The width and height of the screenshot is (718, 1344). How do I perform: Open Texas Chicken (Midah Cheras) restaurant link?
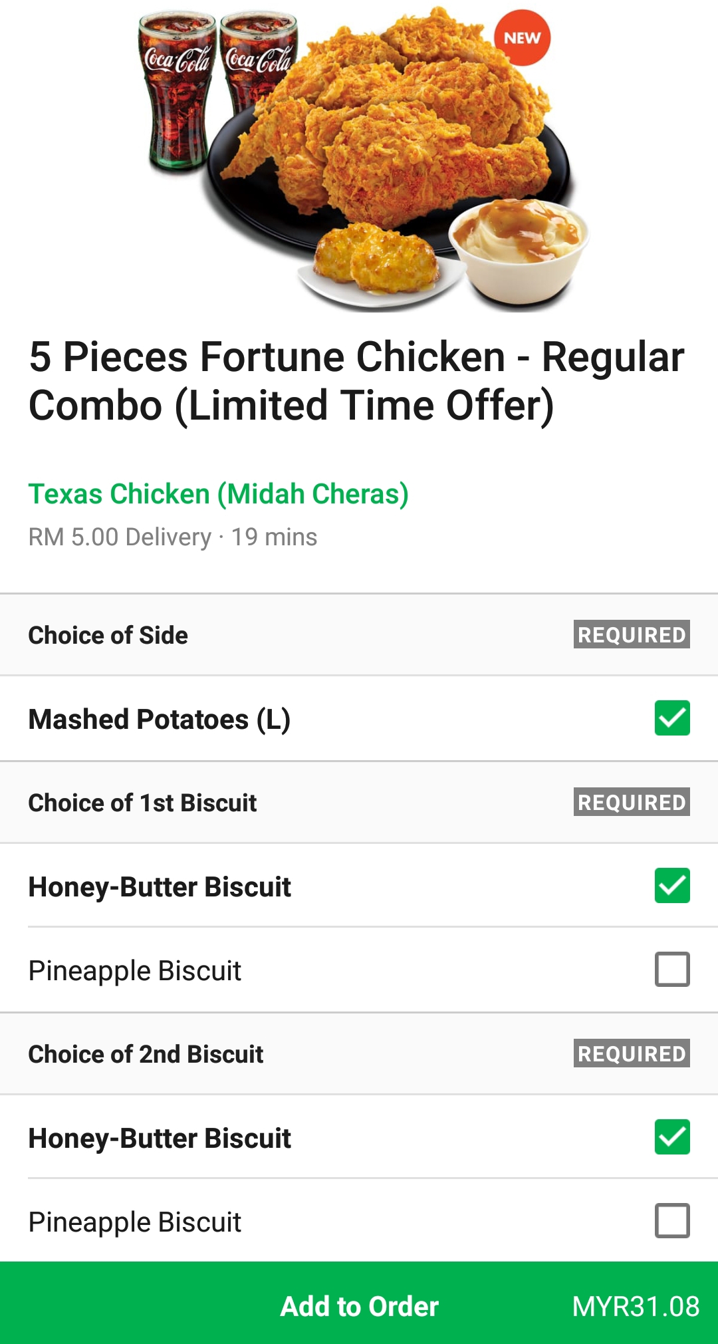218,493
